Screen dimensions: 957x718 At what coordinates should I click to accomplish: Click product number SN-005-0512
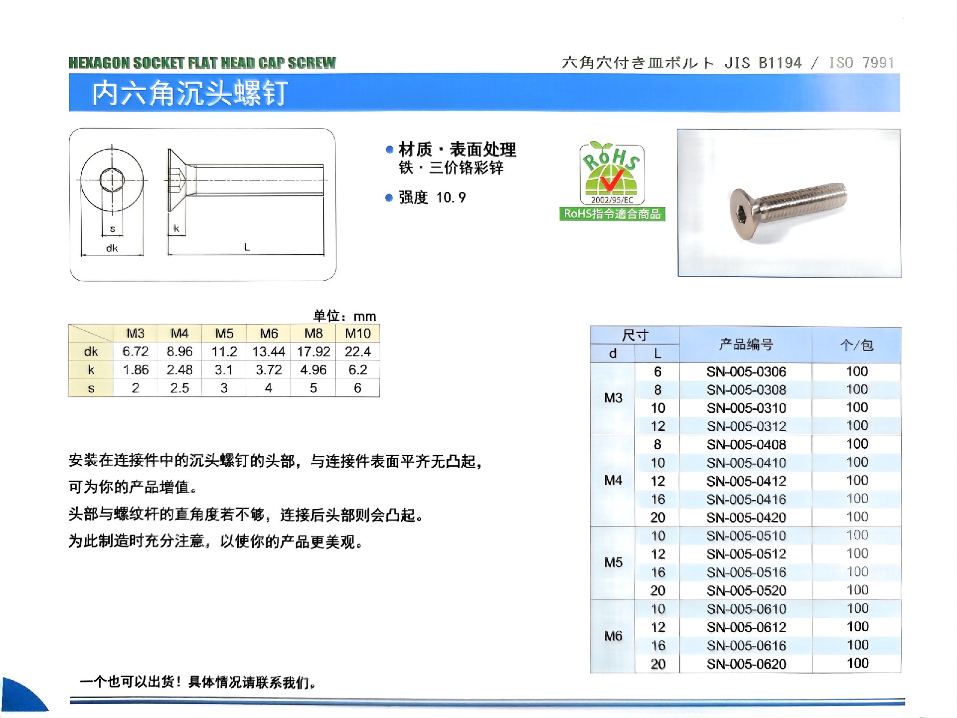(x=746, y=554)
